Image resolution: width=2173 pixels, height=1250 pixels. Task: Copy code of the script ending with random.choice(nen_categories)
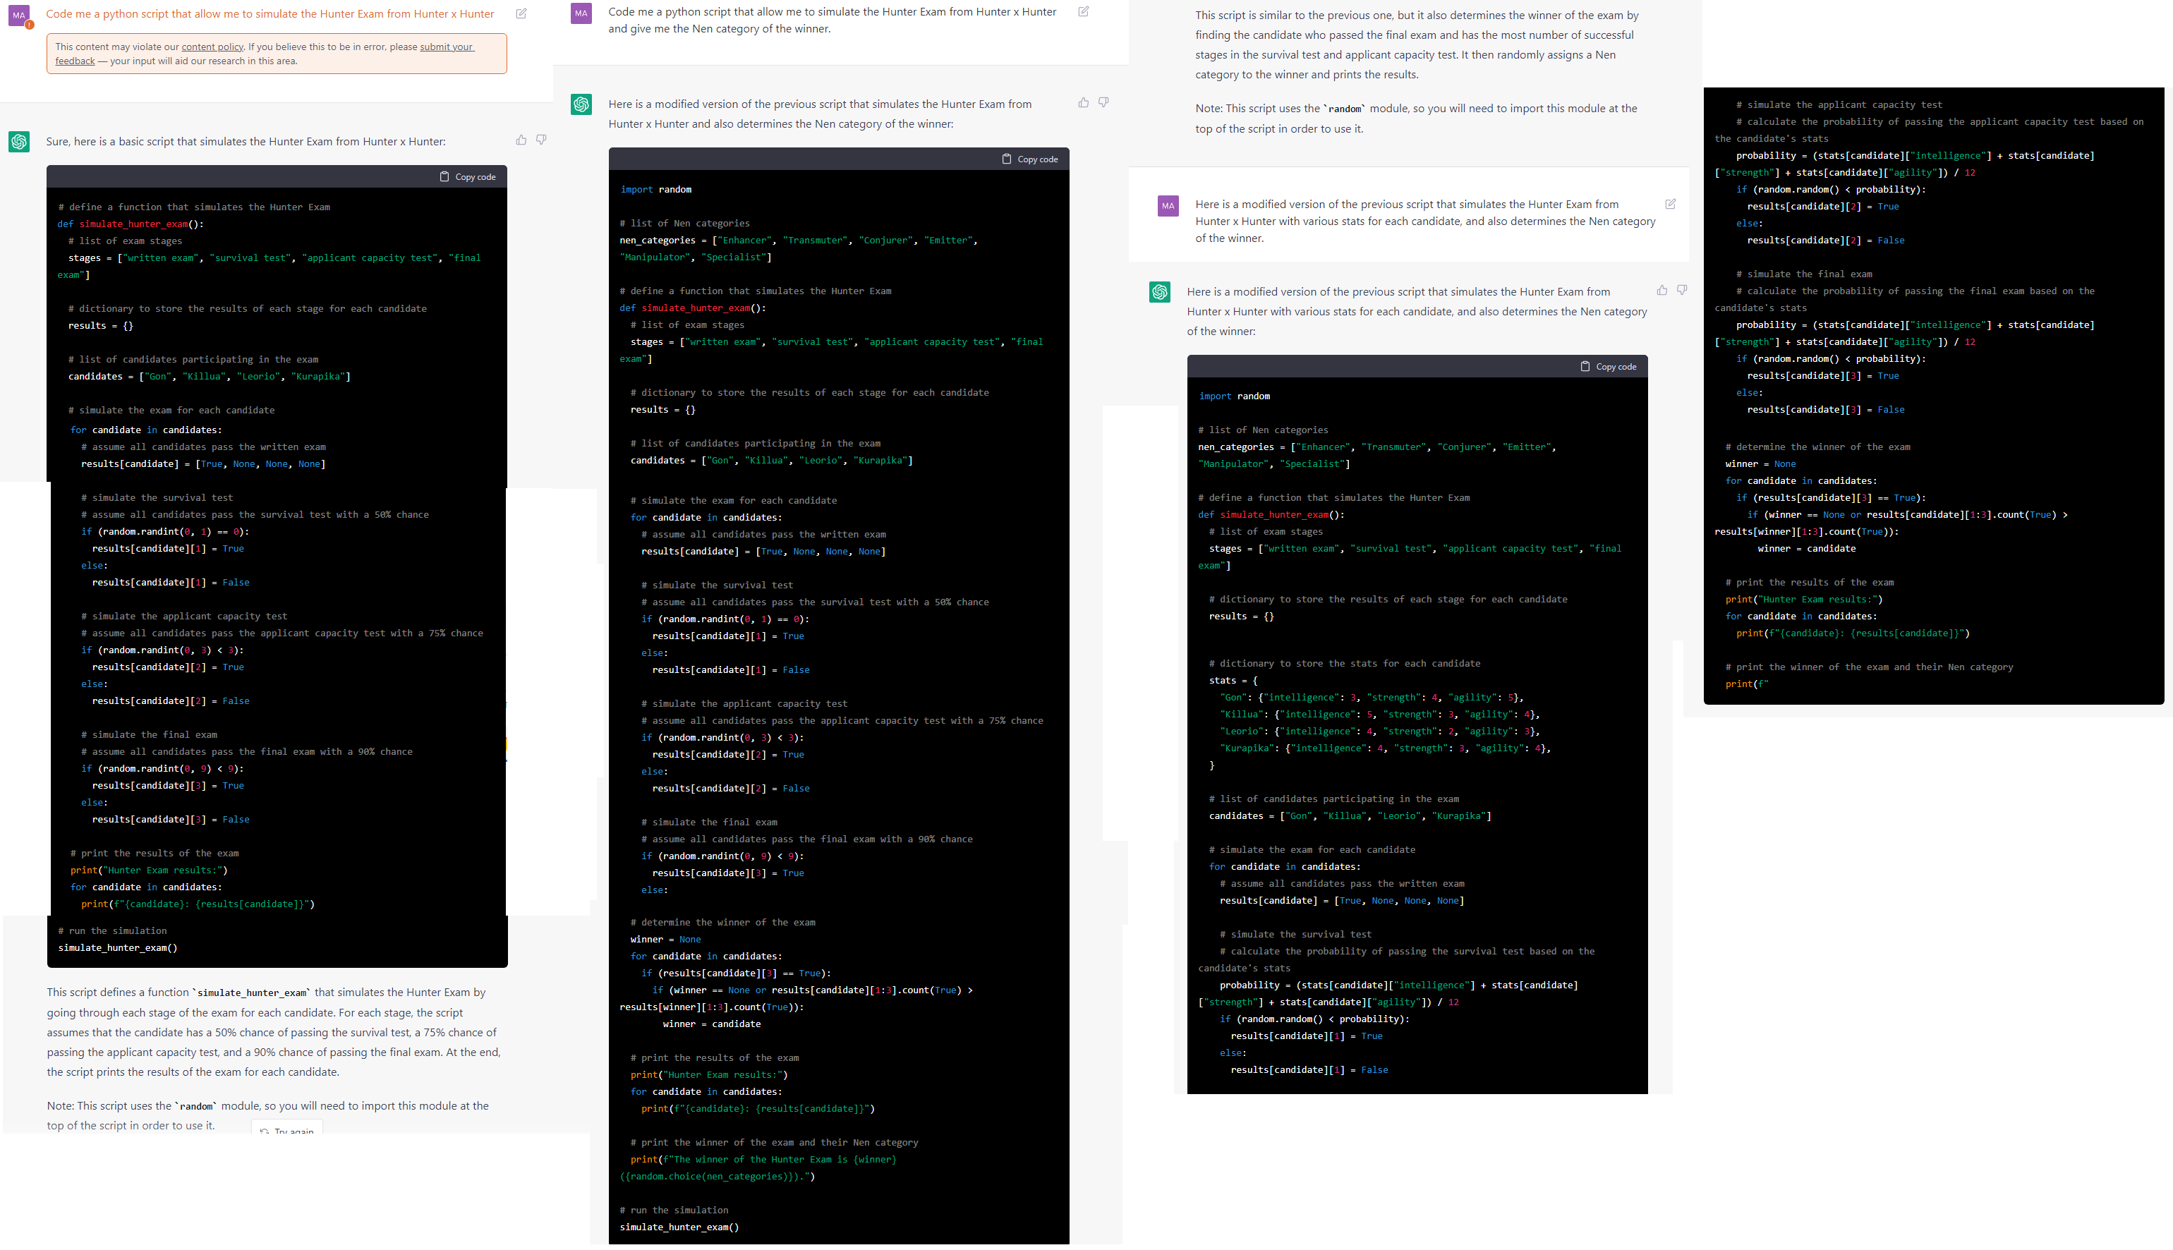[1030, 159]
